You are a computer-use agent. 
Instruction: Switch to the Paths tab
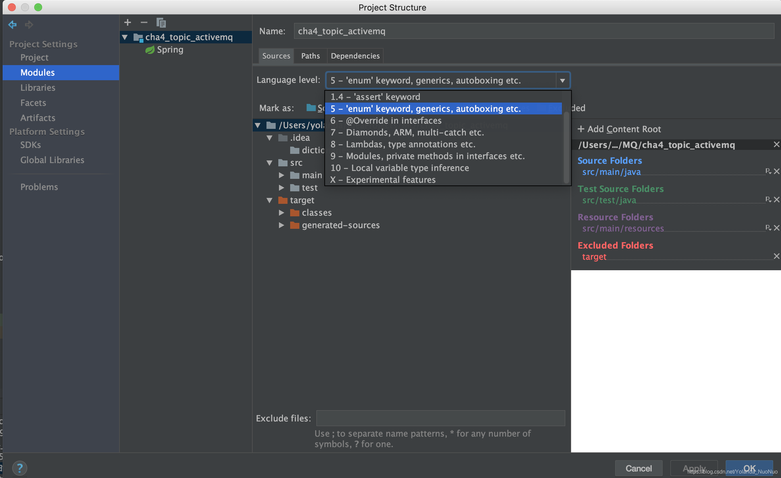[x=310, y=56]
